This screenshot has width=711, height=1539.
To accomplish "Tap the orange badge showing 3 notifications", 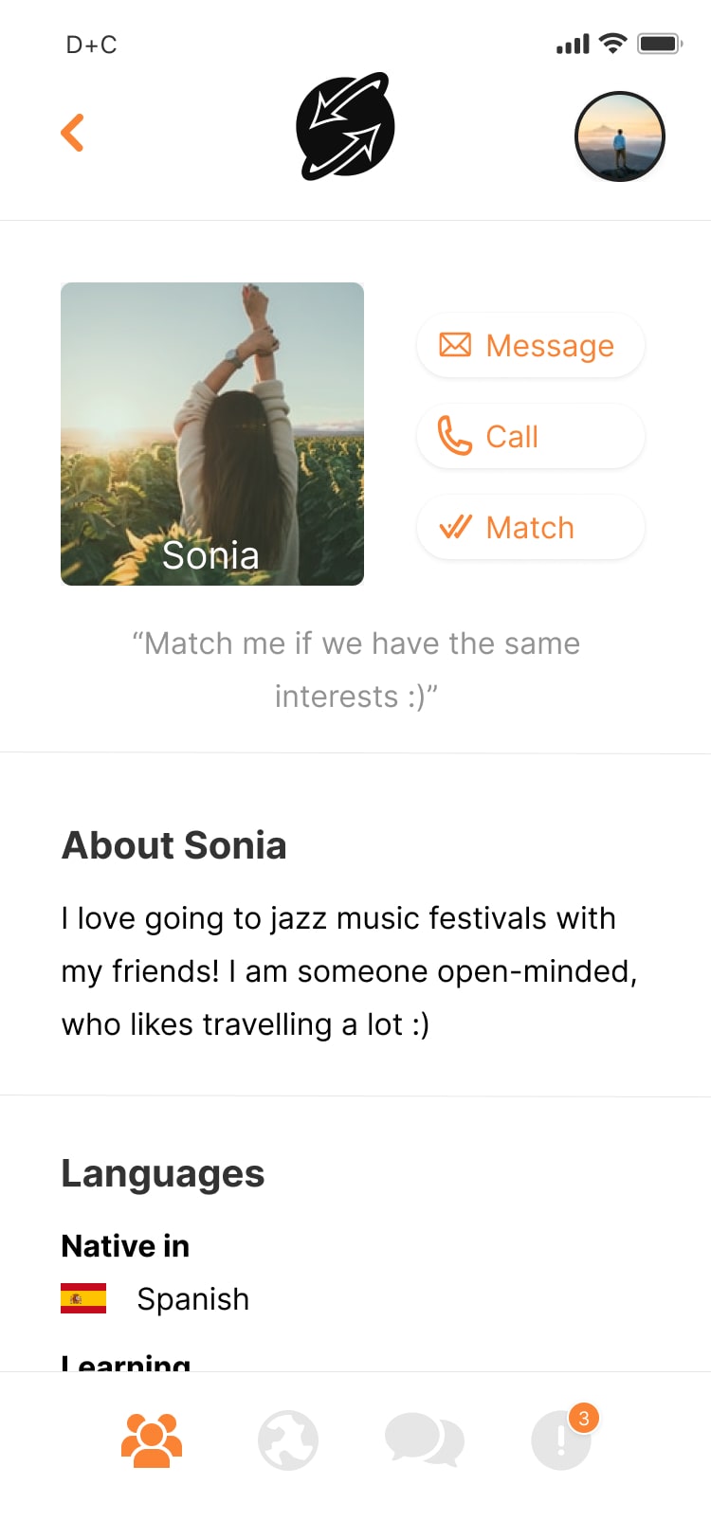I will (x=584, y=1419).
